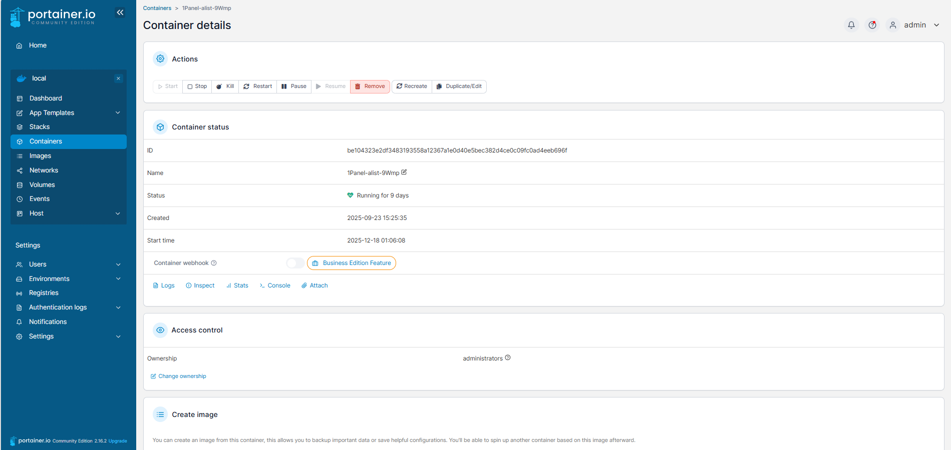
Task: Open Stacks in sidebar
Action: point(69,127)
